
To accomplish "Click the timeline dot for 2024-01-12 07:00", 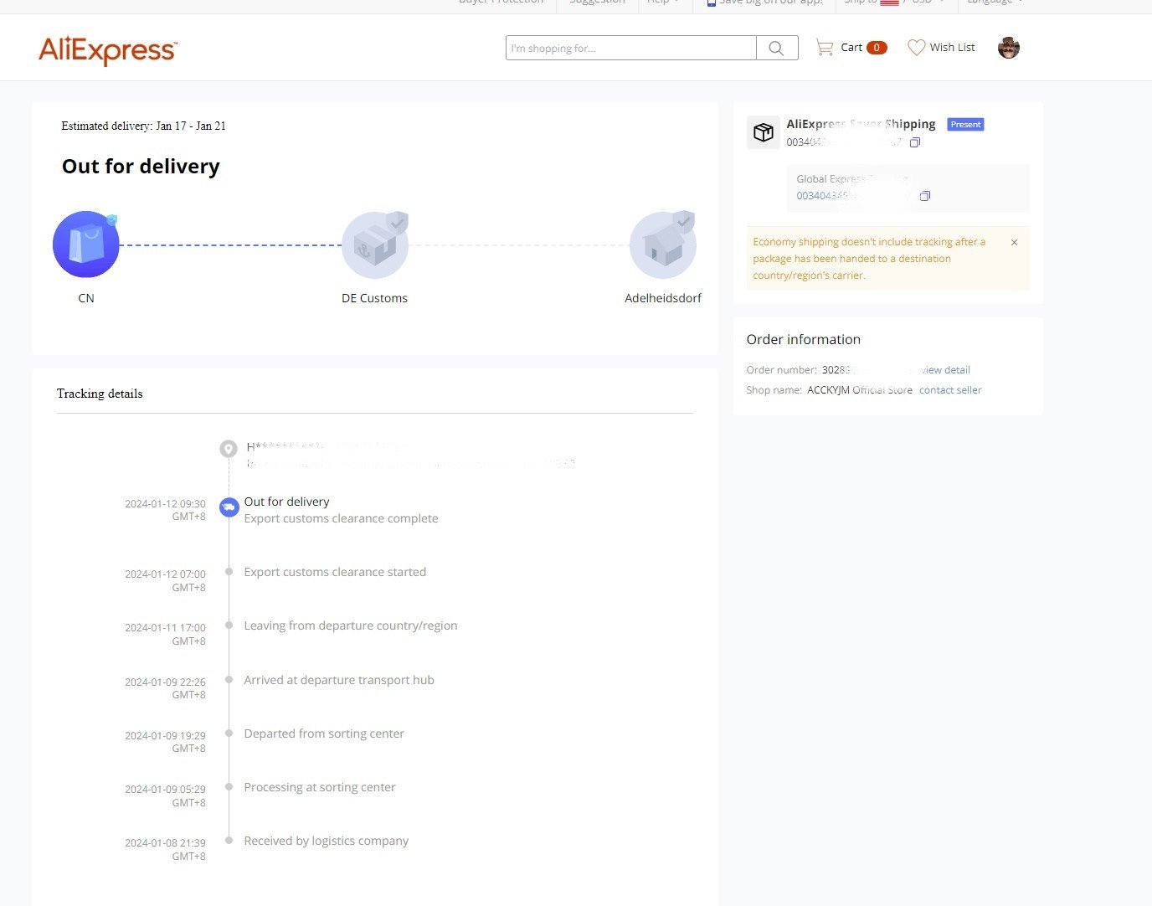I will click(x=229, y=573).
